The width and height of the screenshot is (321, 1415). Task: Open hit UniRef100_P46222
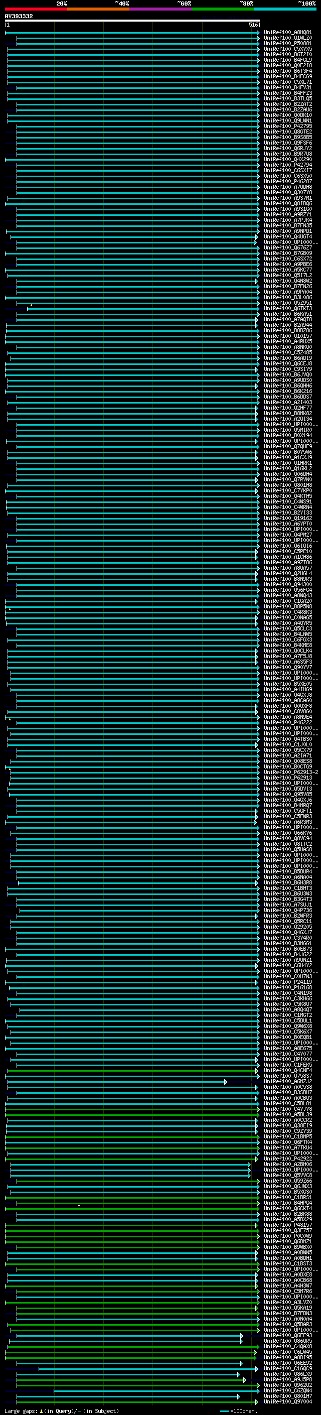click(x=287, y=723)
